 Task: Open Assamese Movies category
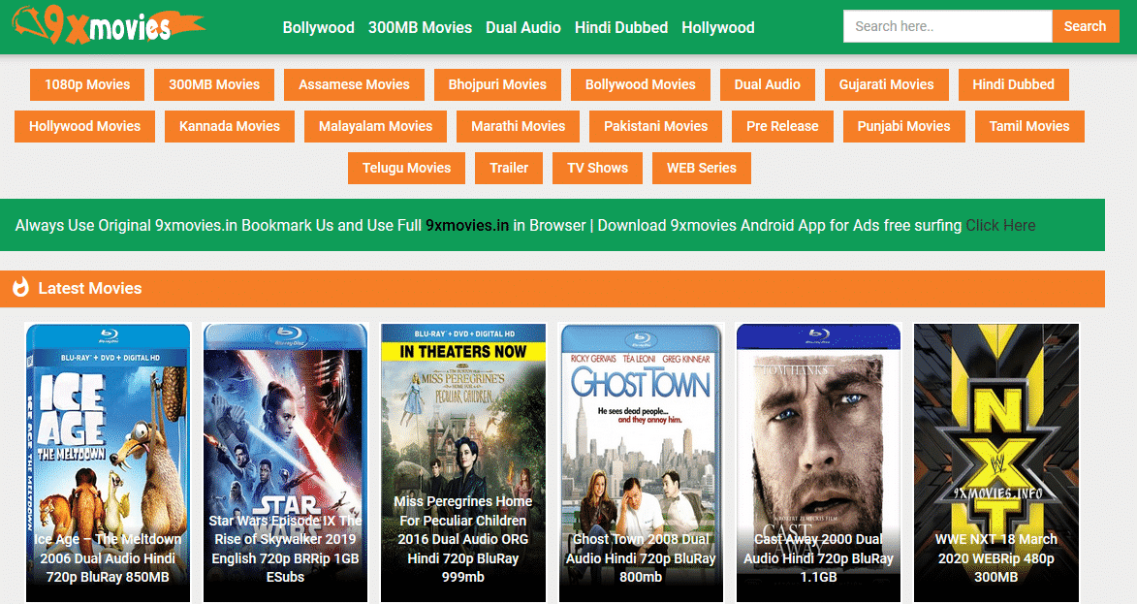click(x=354, y=85)
